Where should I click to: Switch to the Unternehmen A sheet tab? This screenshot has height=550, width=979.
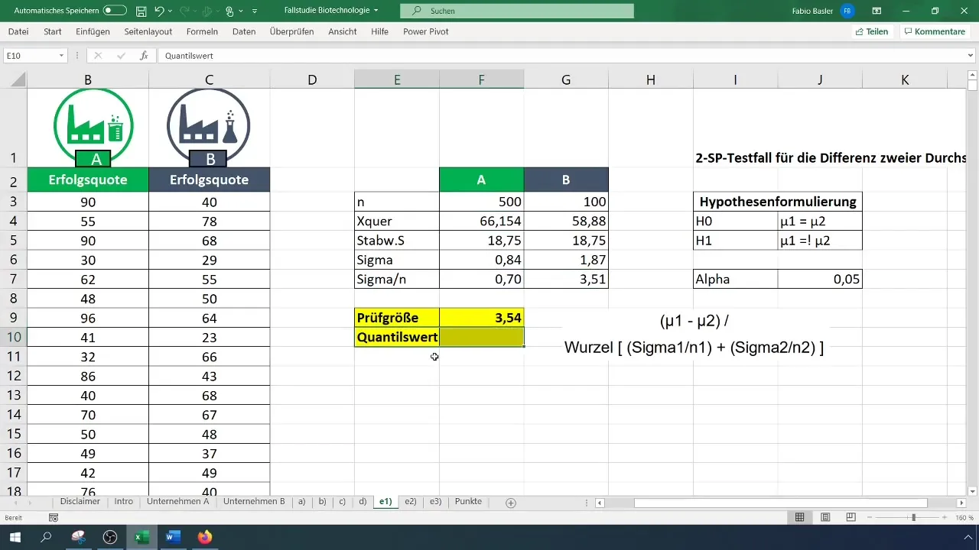pos(178,502)
